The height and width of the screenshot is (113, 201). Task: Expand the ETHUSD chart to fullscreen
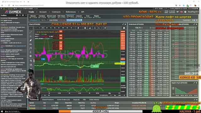(x=123, y=24)
